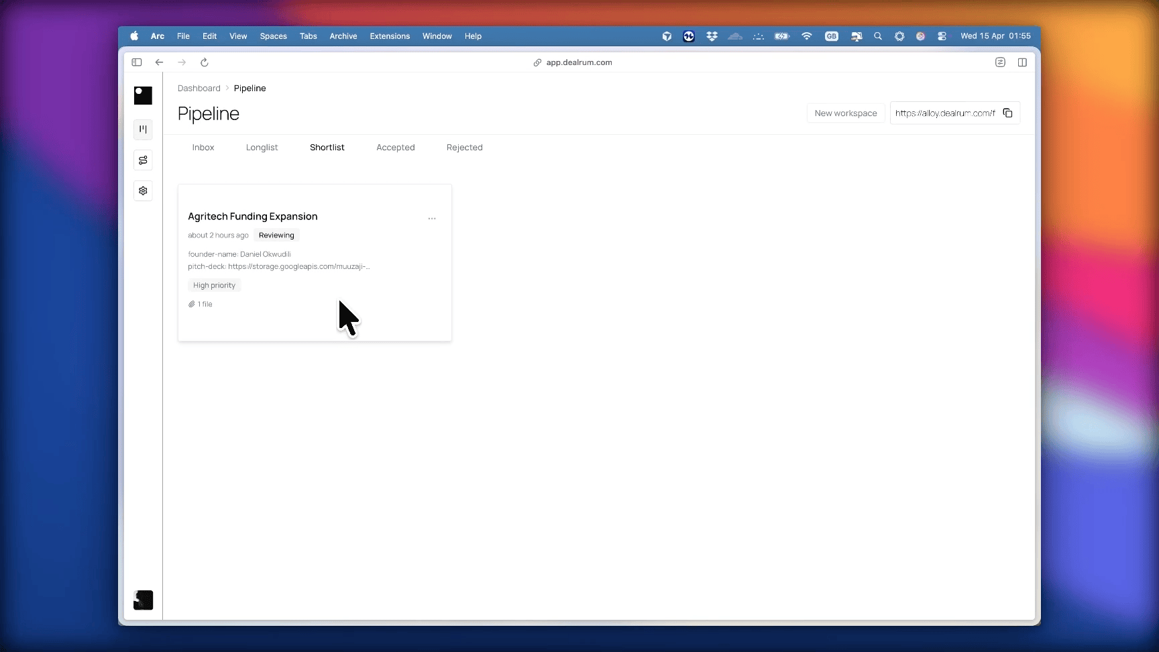The image size is (1159, 652).
Task: Click the Dealrum logo at sidebar top
Action: tap(143, 95)
